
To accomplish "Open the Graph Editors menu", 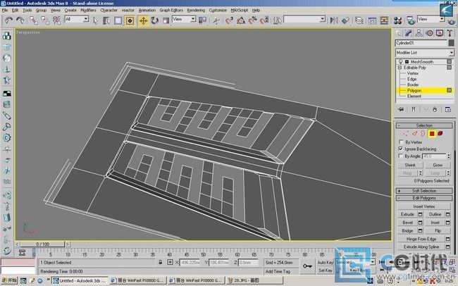I will [x=171, y=11].
